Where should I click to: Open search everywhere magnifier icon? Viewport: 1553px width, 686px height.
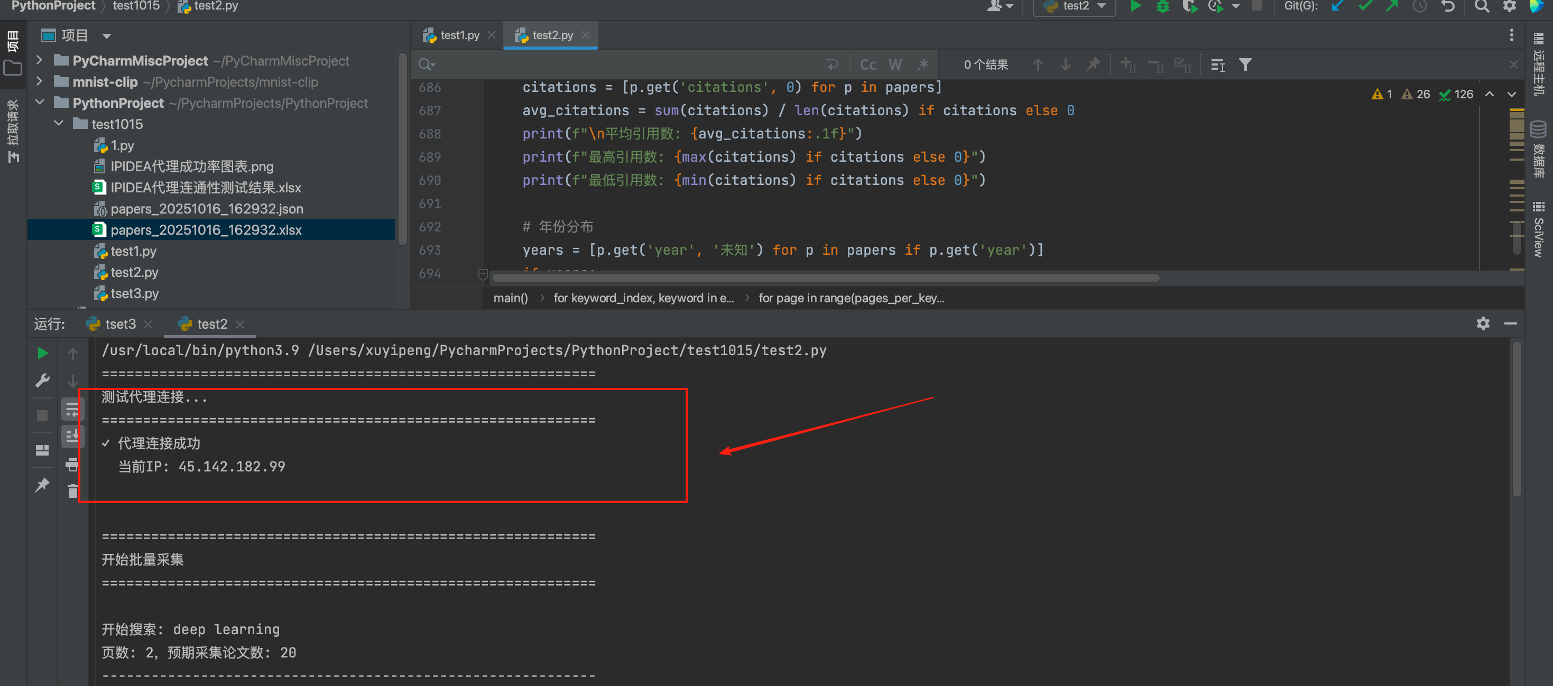point(1481,7)
